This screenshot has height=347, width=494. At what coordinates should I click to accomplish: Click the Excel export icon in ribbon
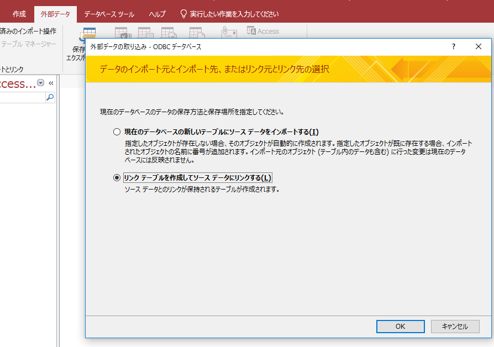[121, 33]
